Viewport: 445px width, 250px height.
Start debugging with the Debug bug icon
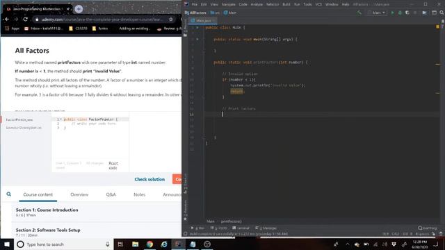(400, 12)
